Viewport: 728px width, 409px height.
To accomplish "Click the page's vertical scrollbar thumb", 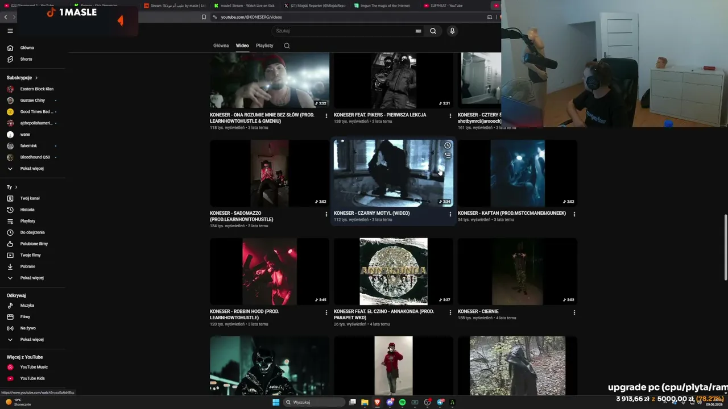I will (x=725, y=247).
